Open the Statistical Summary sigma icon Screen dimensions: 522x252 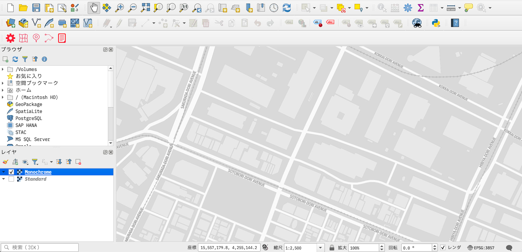(x=420, y=8)
